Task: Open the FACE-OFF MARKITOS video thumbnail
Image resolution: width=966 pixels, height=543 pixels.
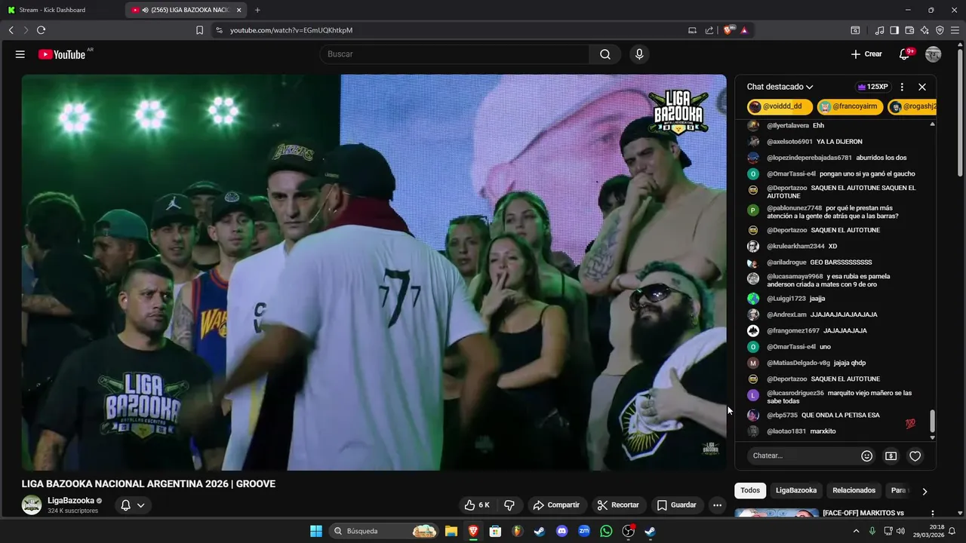Action: point(777,514)
